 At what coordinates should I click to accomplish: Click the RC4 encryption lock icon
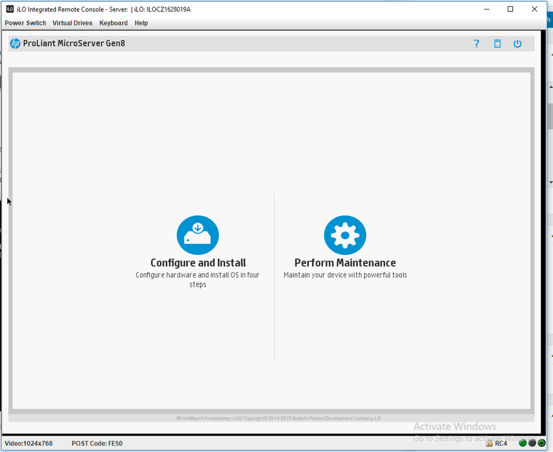click(x=489, y=444)
